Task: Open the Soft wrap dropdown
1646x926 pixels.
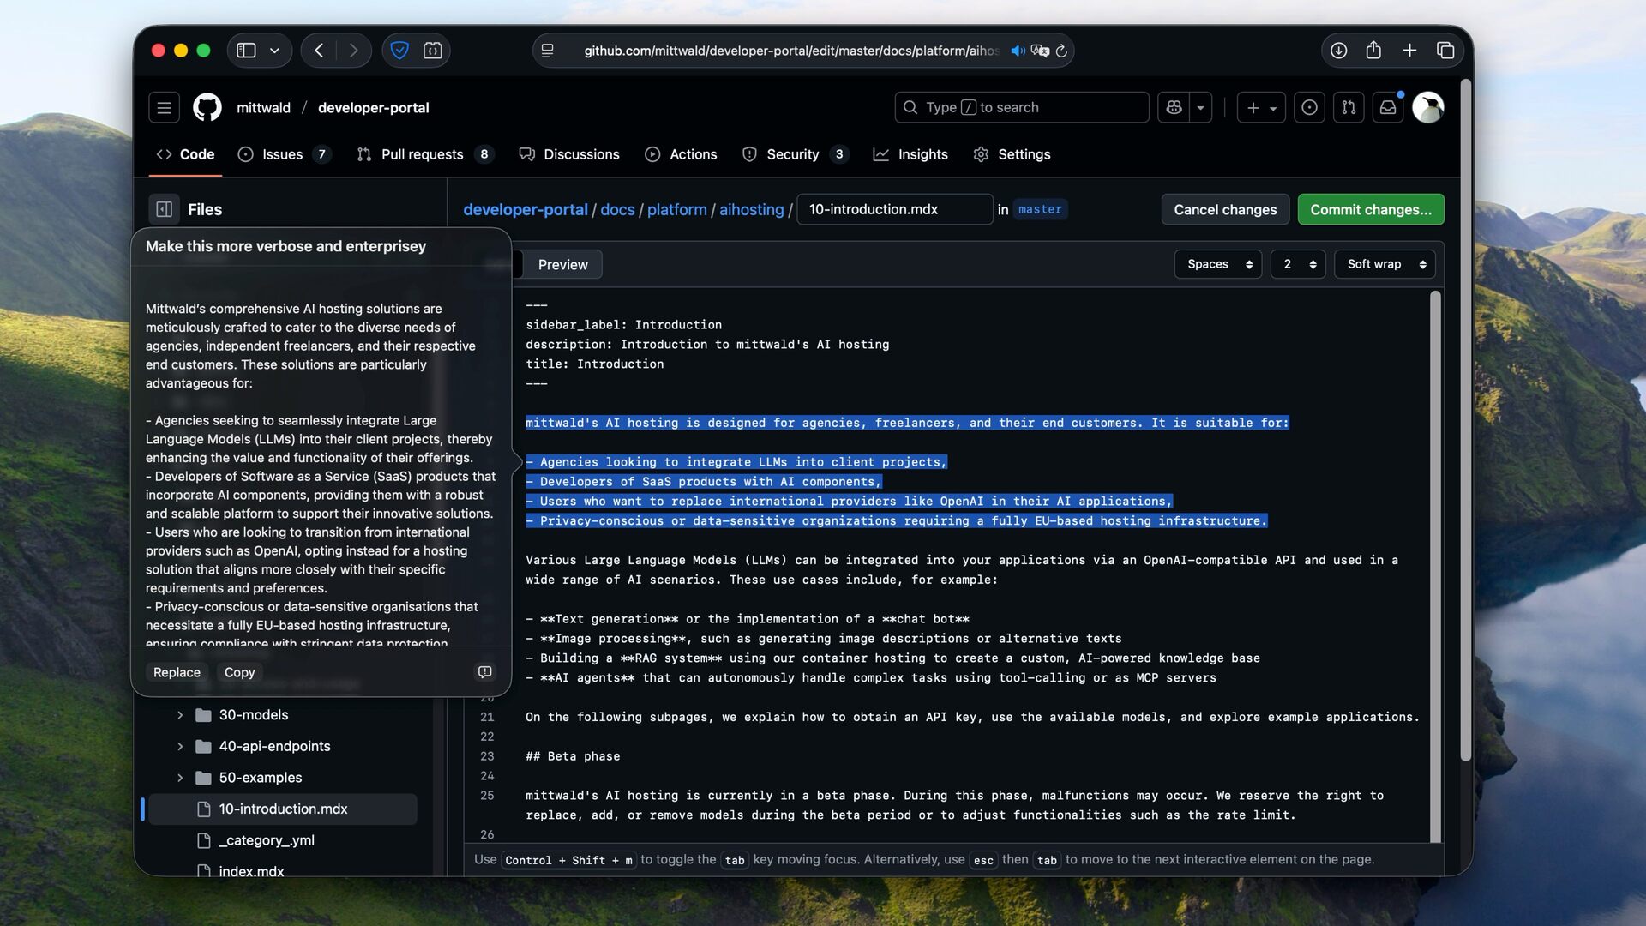Action: [x=1385, y=264]
